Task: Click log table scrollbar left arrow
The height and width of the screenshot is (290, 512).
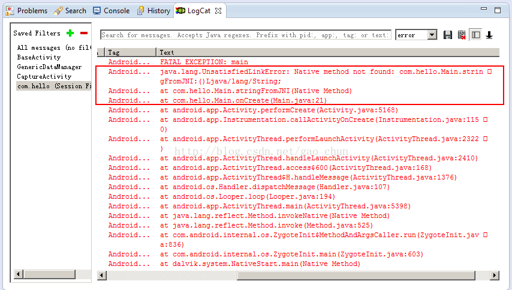Action: point(102,276)
